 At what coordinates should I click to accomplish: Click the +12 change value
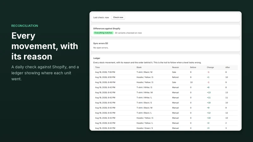[209, 113]
